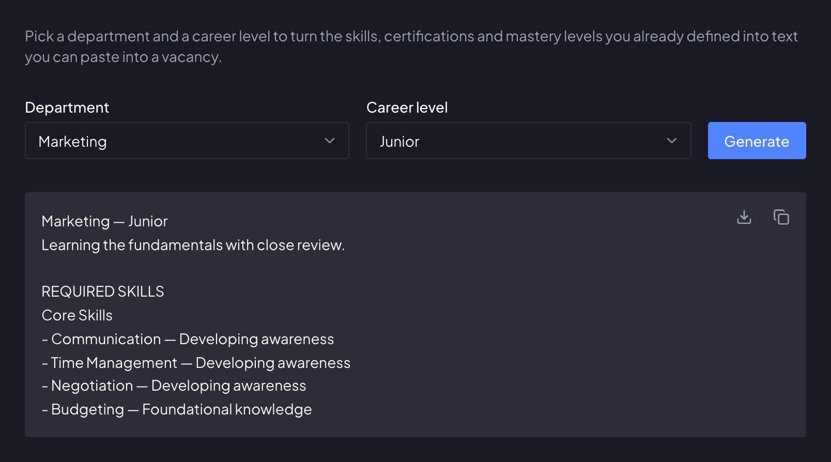Click the 'Career level' field label

pos(407,107)
